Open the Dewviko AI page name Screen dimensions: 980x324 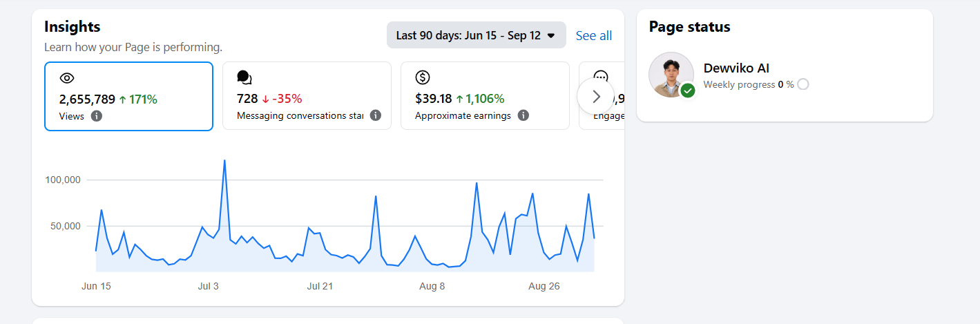coord(736,68)
